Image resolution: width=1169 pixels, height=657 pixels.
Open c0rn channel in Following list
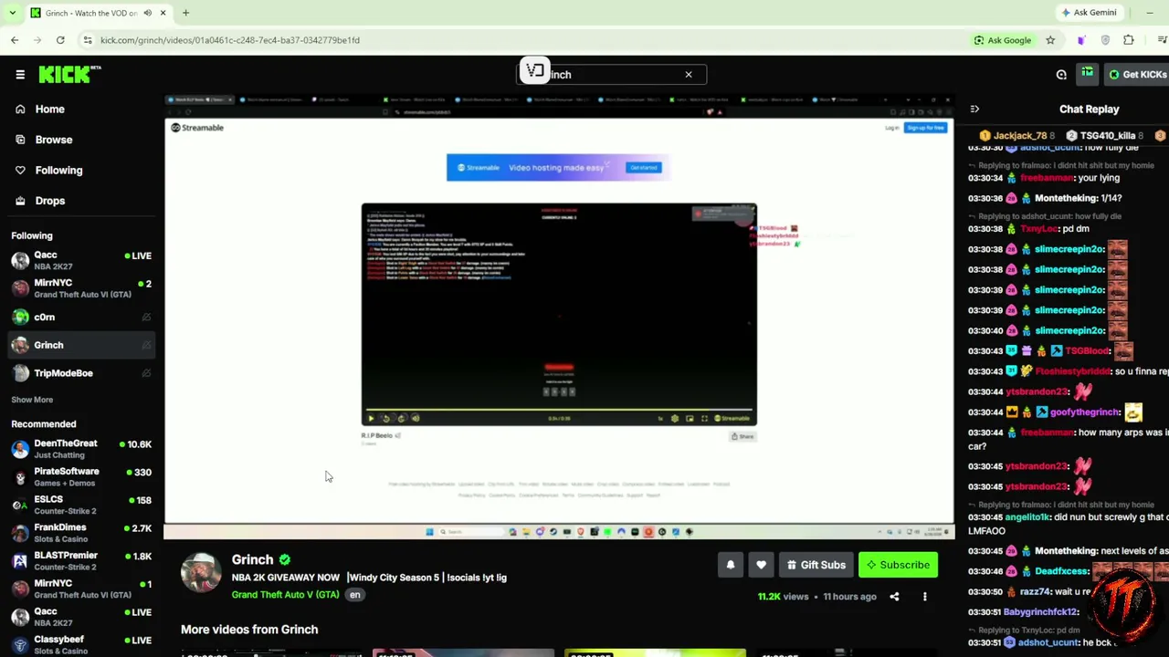(x=81, y=317)
